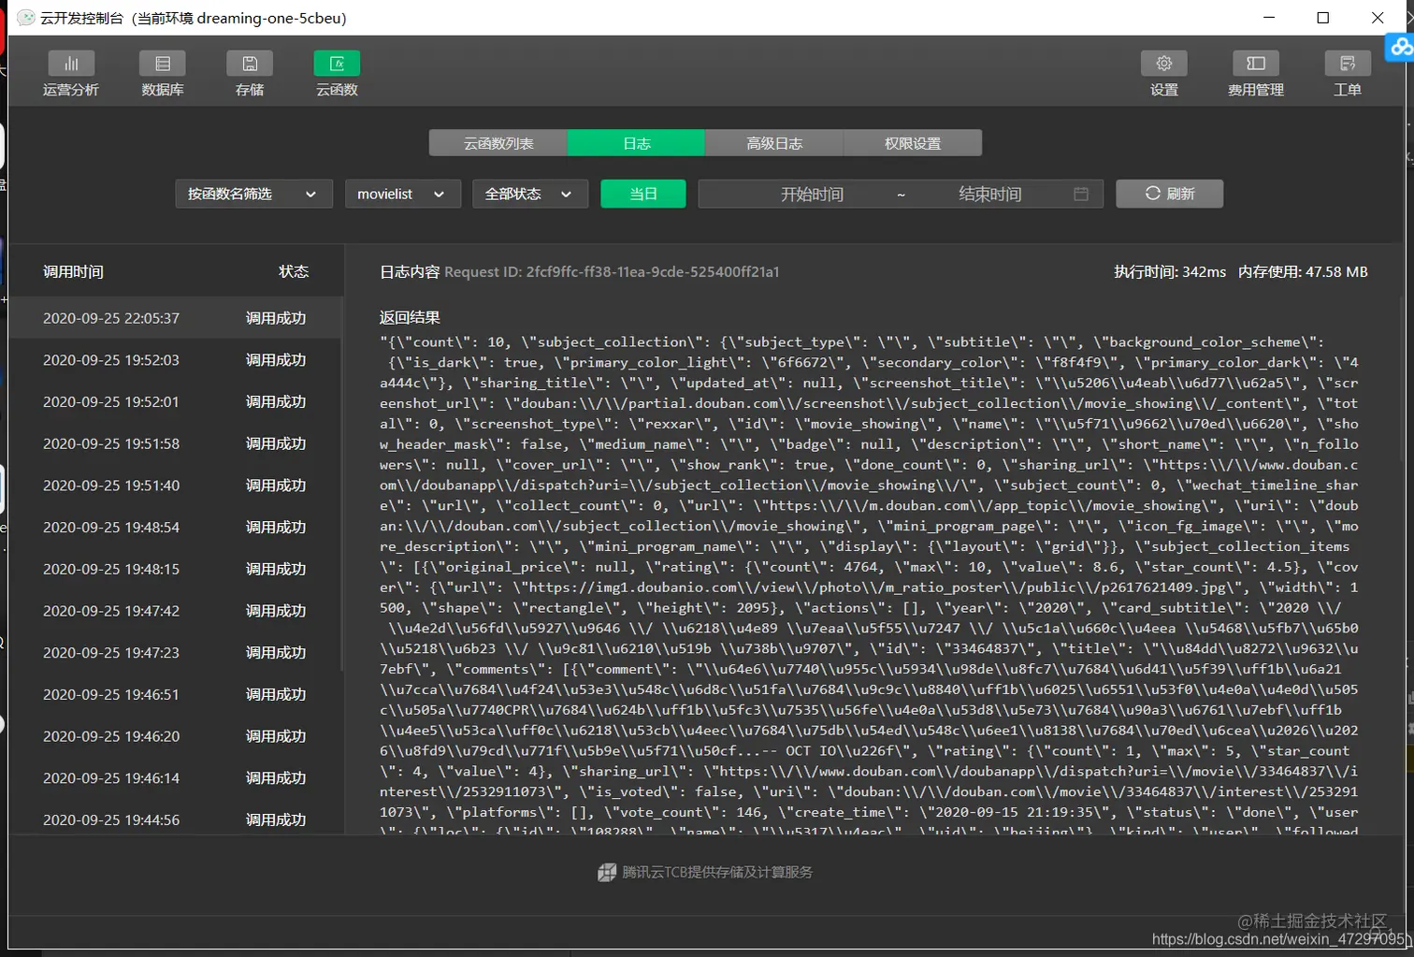This screenshot has height=957, width=1414.
Task: Select log entry 2020-09-25 19:48:54
Action: [176, 528]
